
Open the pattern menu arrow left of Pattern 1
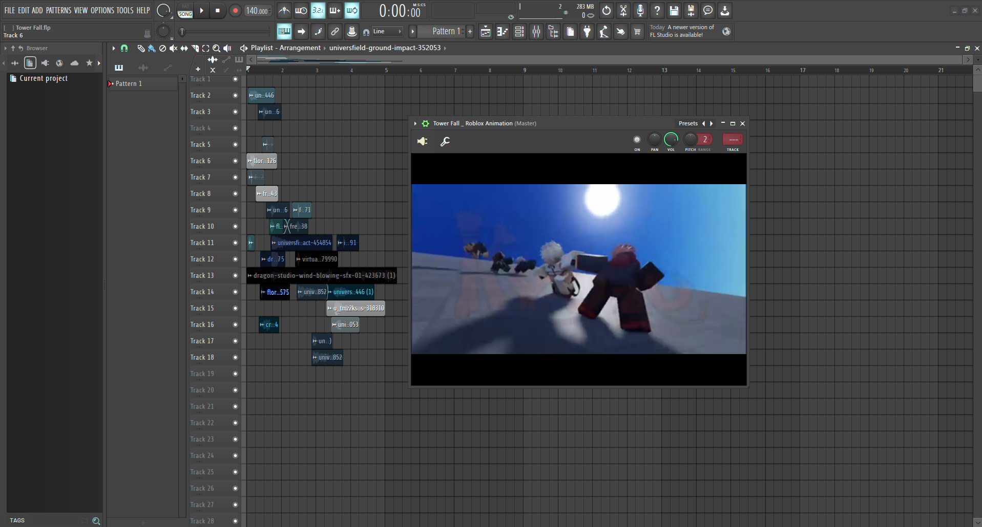pyautogui.click(x=412, y=32)
